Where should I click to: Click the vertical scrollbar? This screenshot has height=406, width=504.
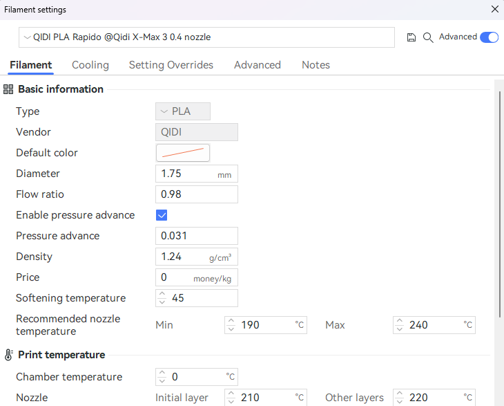tap(499, 207)
